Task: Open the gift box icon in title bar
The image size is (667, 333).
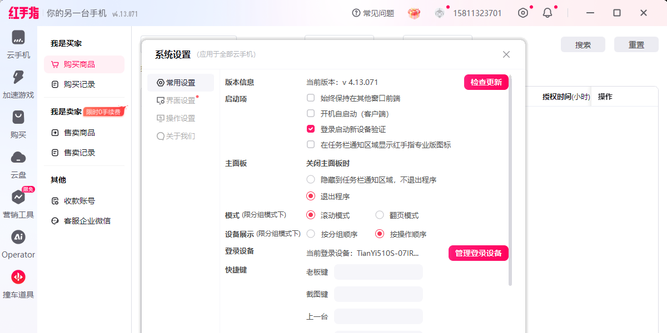Action: 414,13
